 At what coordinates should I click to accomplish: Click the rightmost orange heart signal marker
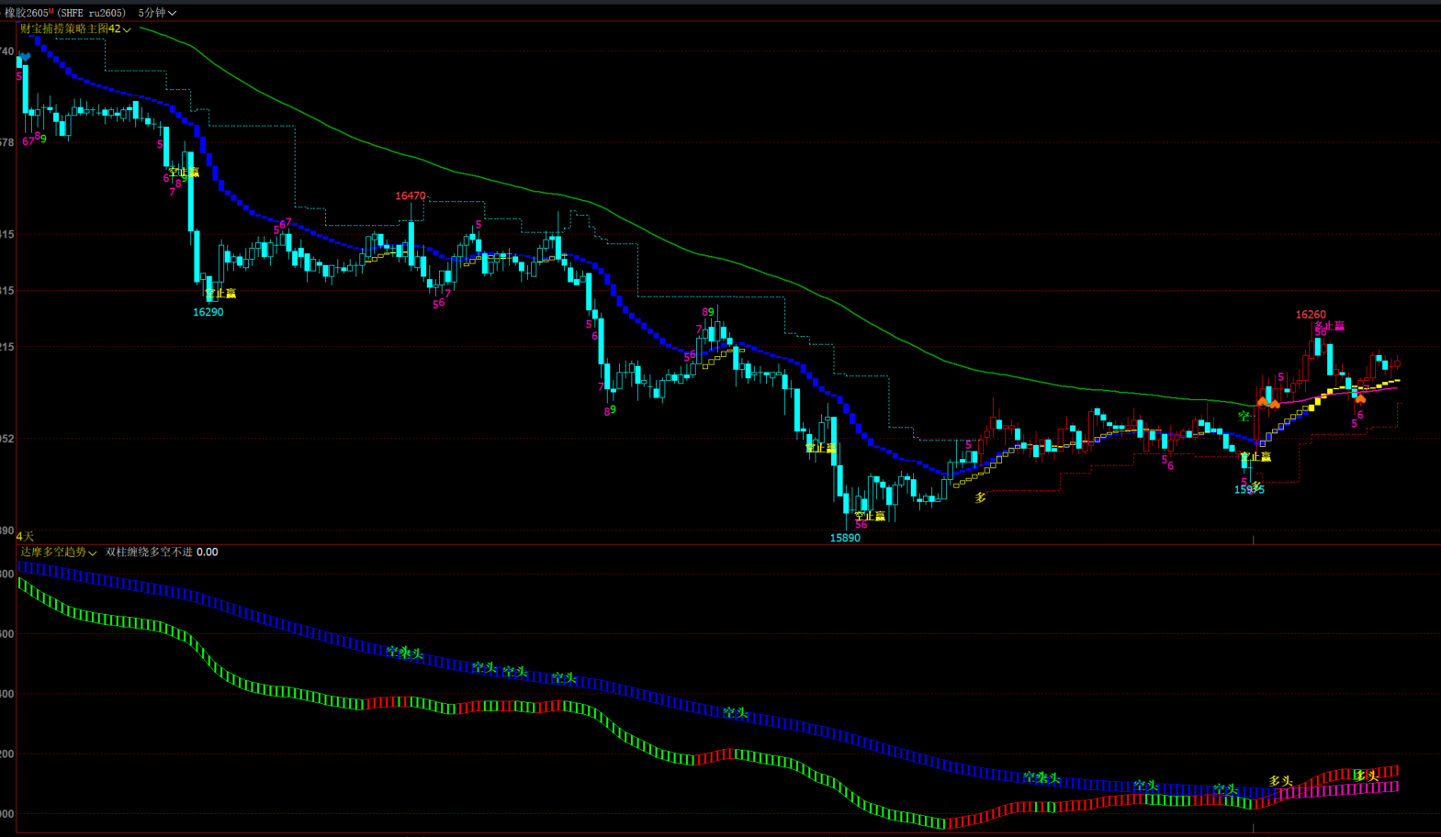pyautogui.click(x=1360, y=398)
